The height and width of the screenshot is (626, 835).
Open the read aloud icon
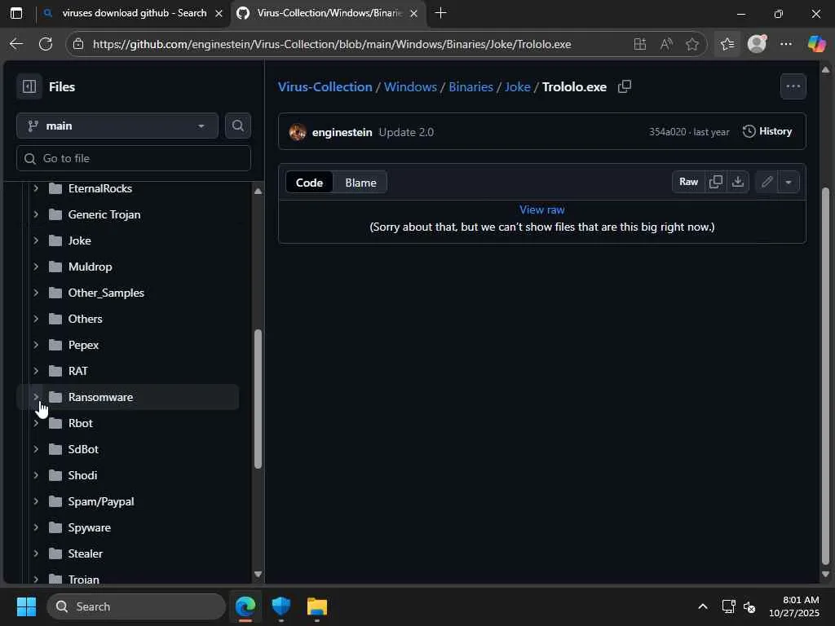[x=665, y=44]
